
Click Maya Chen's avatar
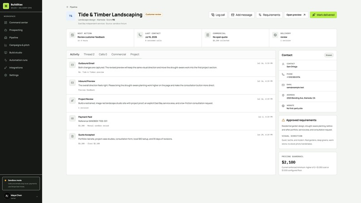click(7, 196)
